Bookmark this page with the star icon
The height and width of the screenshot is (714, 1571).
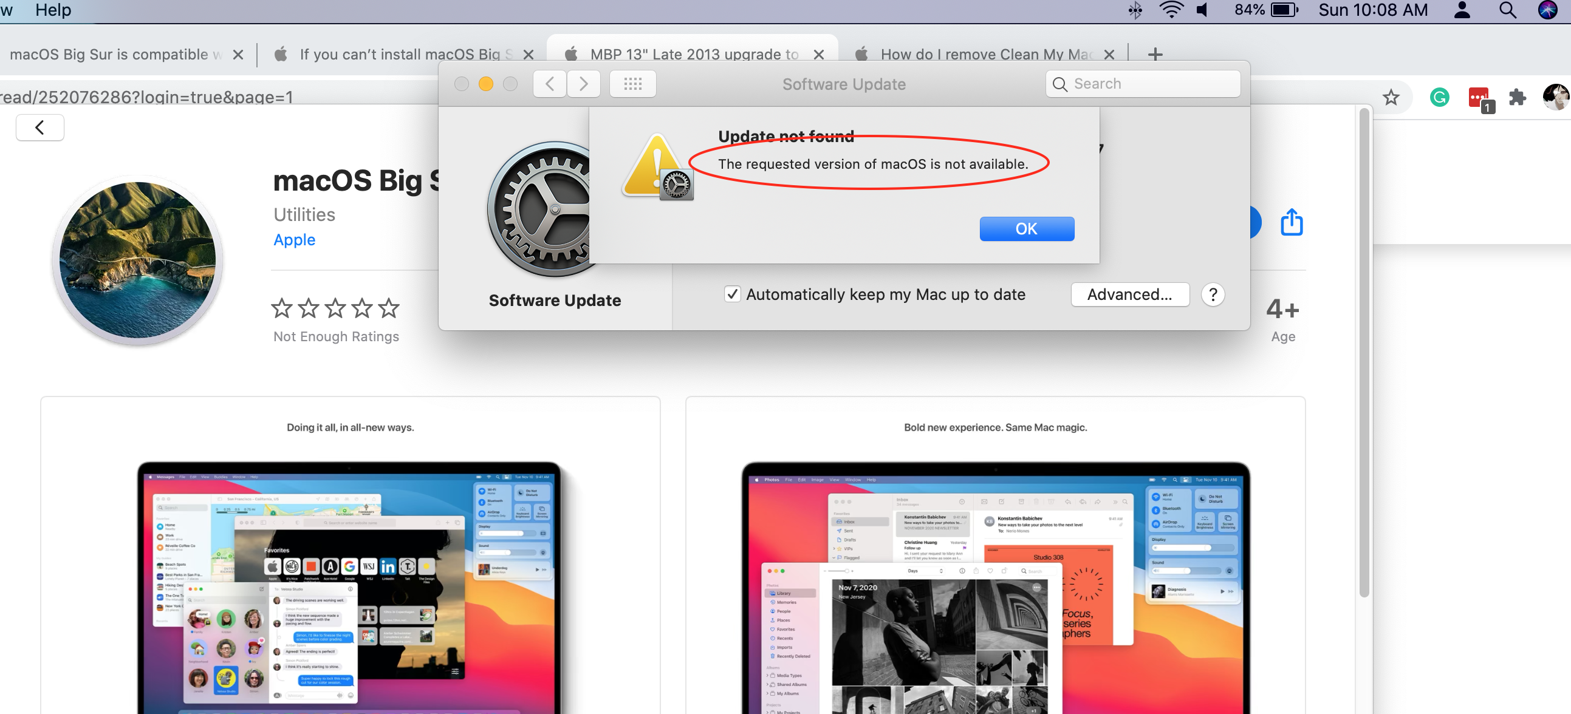pyautogui.click(x=1391, y=98)
